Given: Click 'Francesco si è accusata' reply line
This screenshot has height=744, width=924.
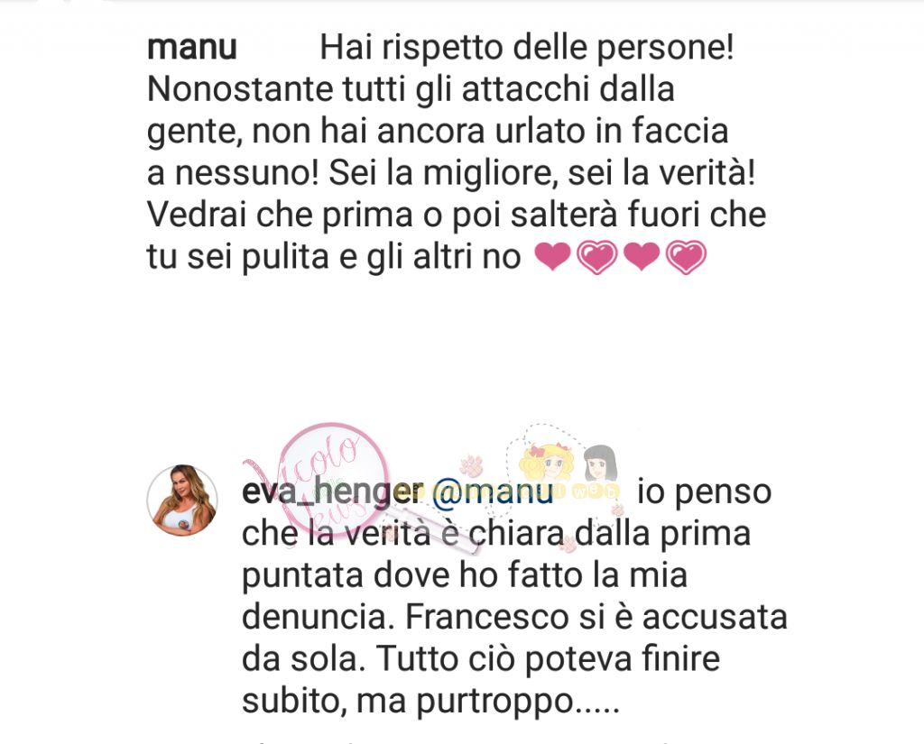Looking at the screenshot, I should [x=596, y=618].
